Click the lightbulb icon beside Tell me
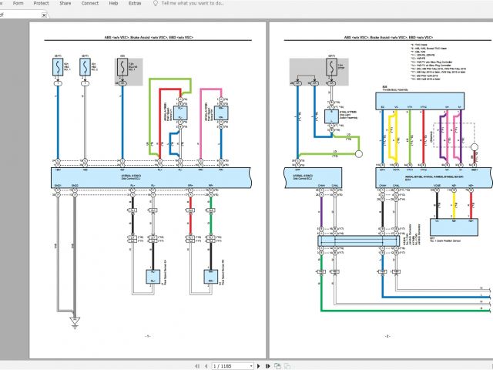Viewport: 493px width, 370px height. (x=155, y=3)
